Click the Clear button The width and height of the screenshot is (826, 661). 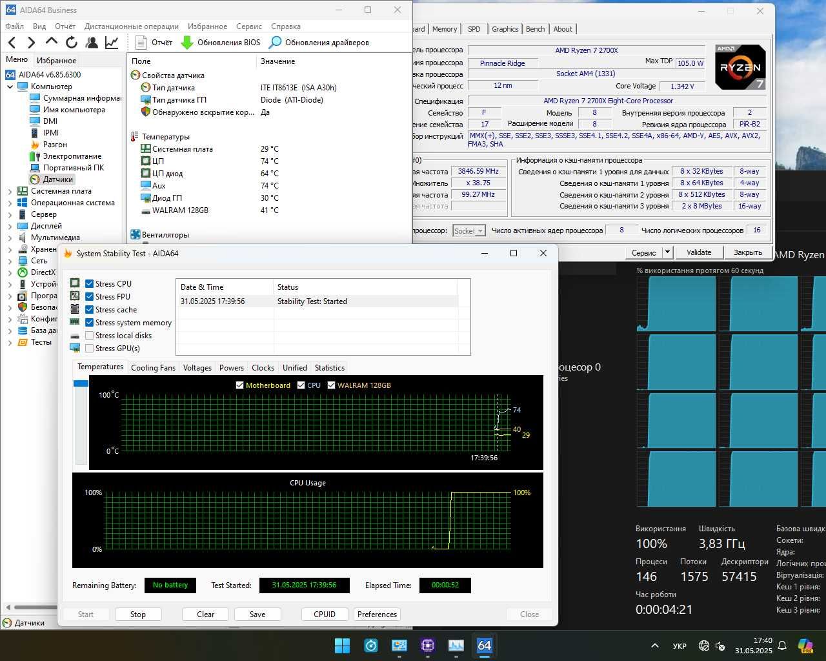coord(206,615)
